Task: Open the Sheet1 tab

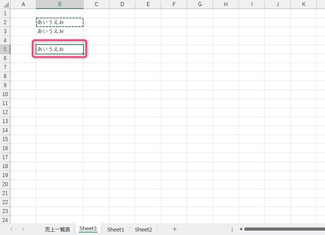Action: tap(116, 229)
